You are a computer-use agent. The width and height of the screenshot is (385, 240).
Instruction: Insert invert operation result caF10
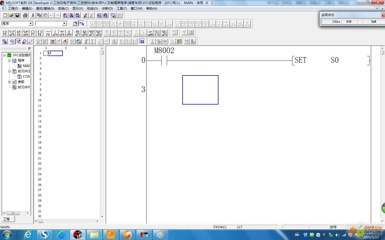coord(150,33)
